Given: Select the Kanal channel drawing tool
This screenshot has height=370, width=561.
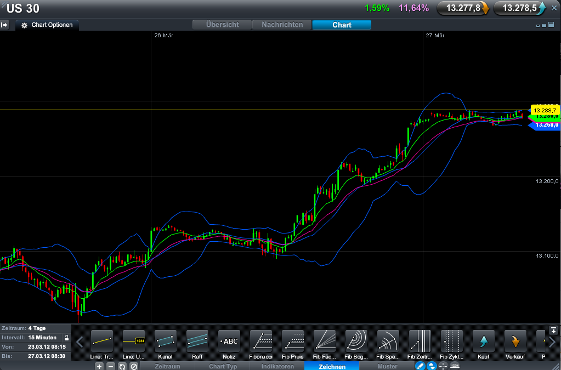Looking at the screenshot, I should click(x=166, y=341).
